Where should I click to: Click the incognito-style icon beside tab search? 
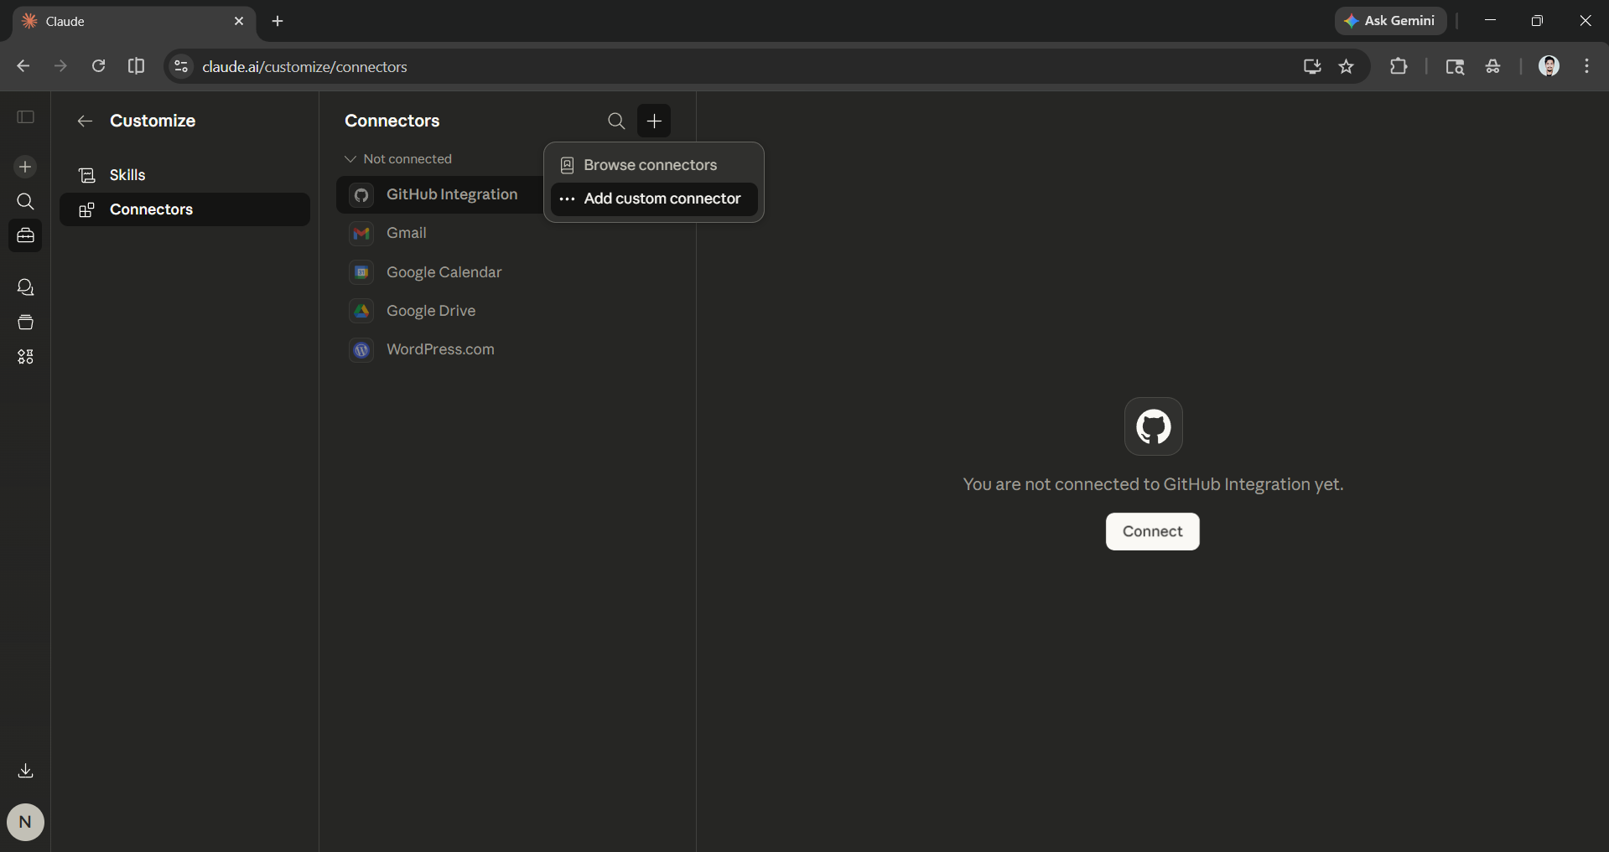click(x=1492, y=66)
